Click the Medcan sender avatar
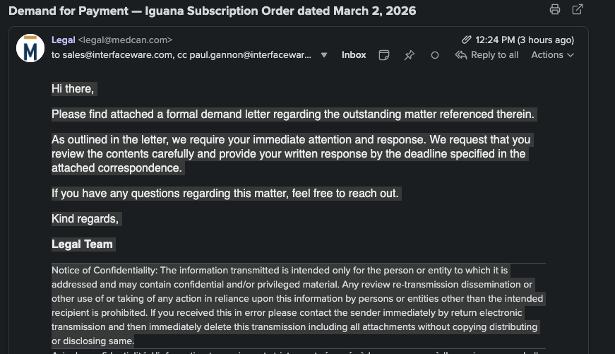Image resolution: width=615 pixels, height=354 pixels. [30, 48]
